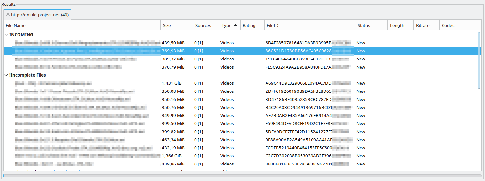Click FileID starting with B4C20A03CD944913
Screen dimensions: 485x181
pyautogui.click(x=308, y=107)
